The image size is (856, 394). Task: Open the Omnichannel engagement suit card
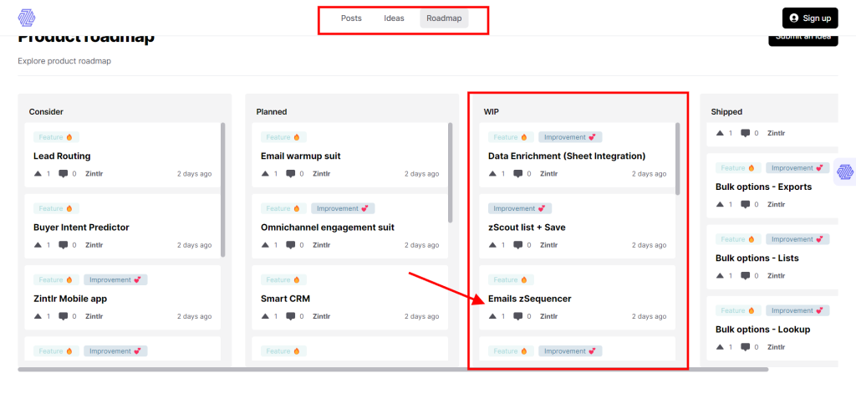(x=328, y=228)
